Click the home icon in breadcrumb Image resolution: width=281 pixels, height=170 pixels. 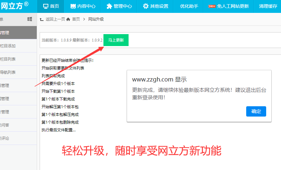coord(68,19)
